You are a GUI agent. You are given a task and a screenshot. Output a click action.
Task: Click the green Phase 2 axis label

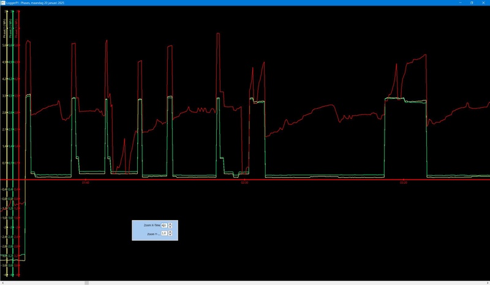[x=10, y=28]
